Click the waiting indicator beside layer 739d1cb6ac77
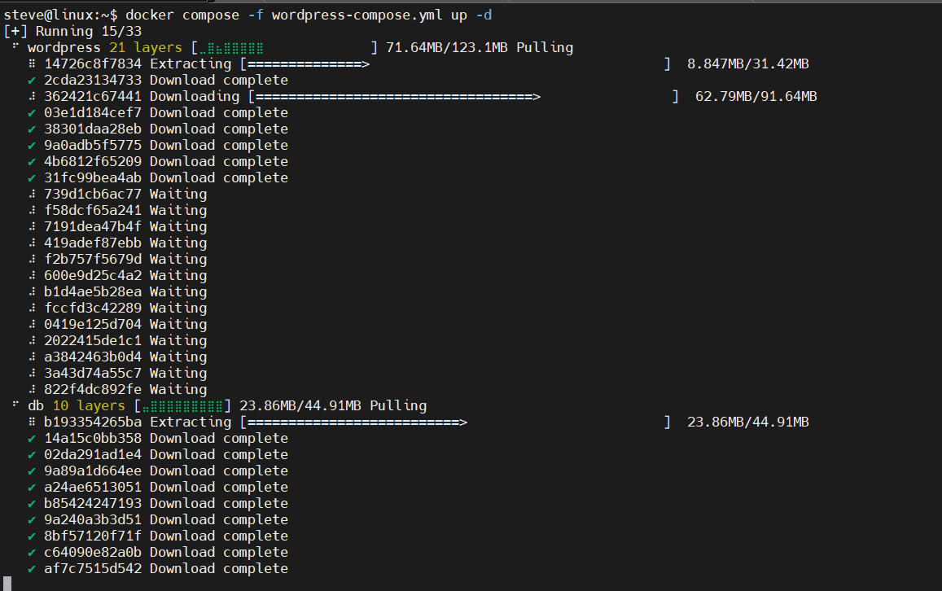The height and width of the screenshot is (591, 942). 32,194
